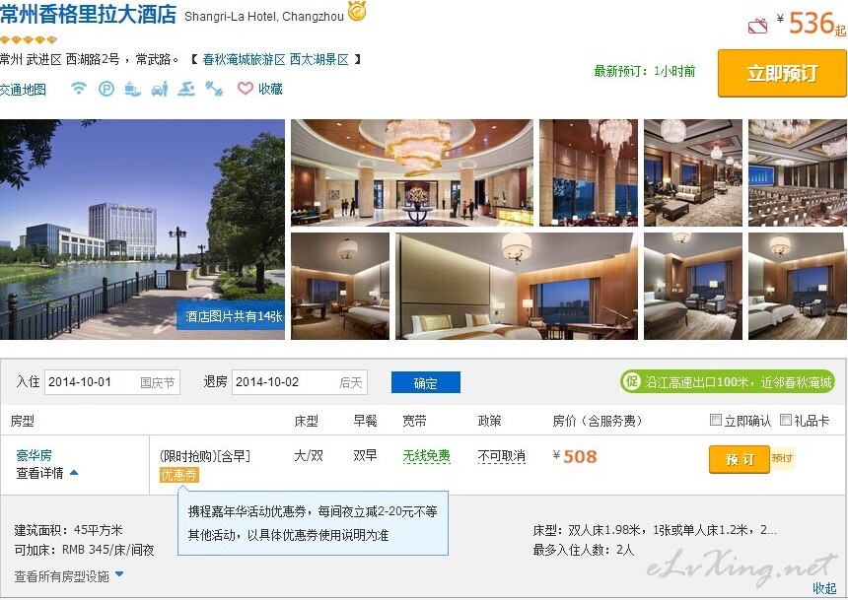Open the 春秋淹城旅游区 area link
The height and width of the screenshot is (600, 848).
click(x=244, y=59)
